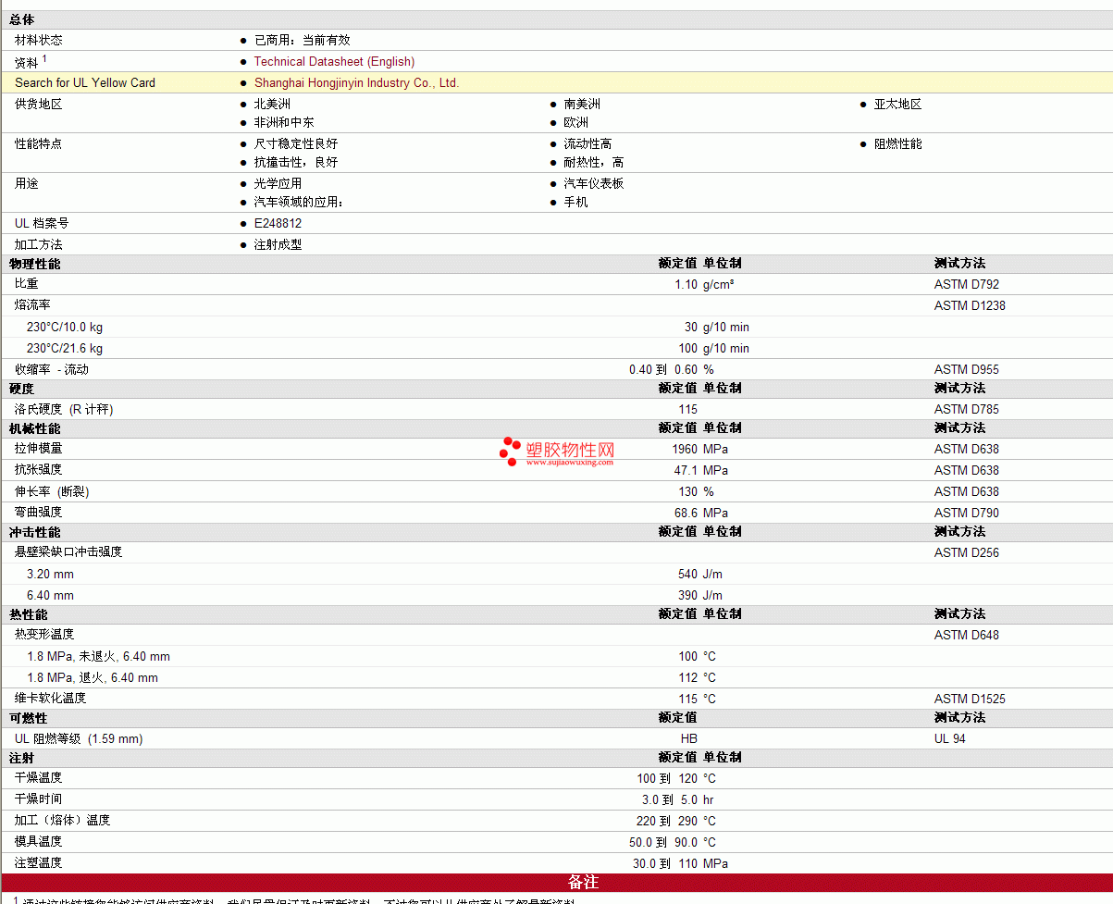Click the 光学应用 usage item

click(278, 184)
